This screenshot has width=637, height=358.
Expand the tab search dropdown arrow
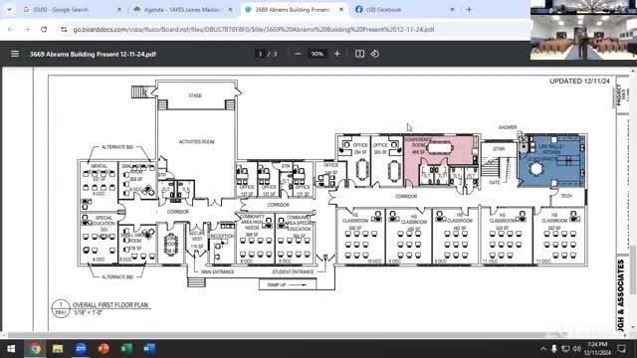point(9,9)
